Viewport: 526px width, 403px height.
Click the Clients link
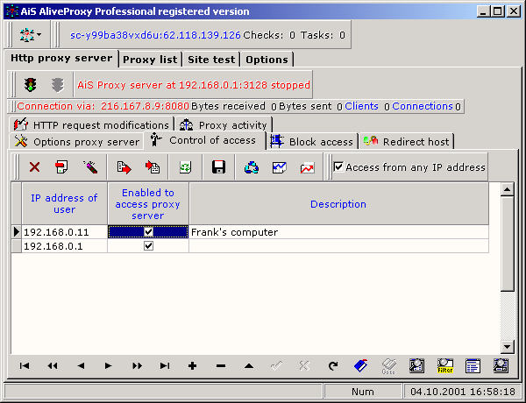click(x=361, y=106)
